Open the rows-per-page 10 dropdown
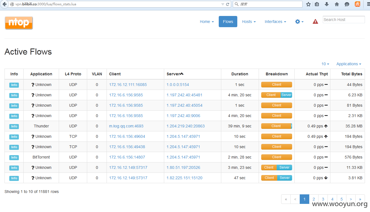 [x=325, y=64]
